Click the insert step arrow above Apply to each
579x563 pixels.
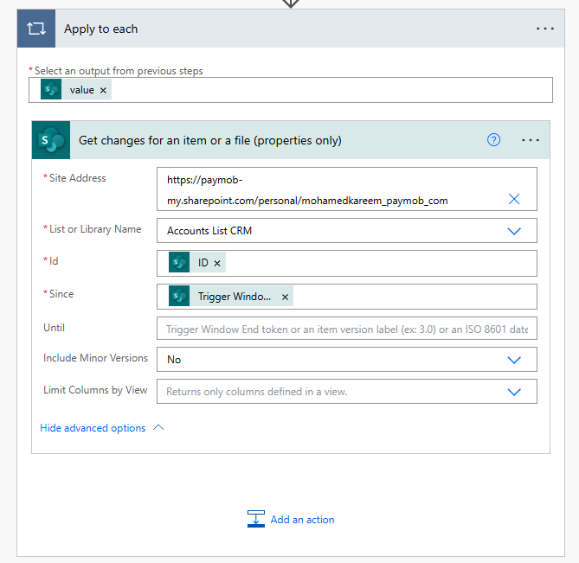tap(291, 3)
